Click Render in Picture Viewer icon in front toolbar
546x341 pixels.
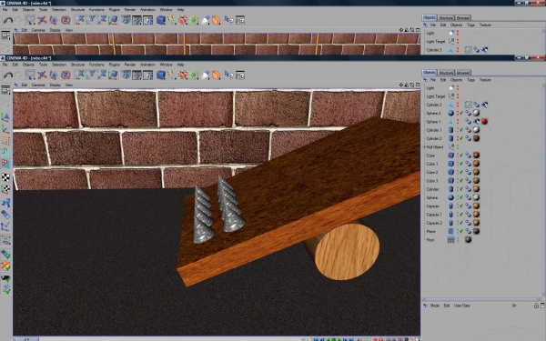(136, 75)
